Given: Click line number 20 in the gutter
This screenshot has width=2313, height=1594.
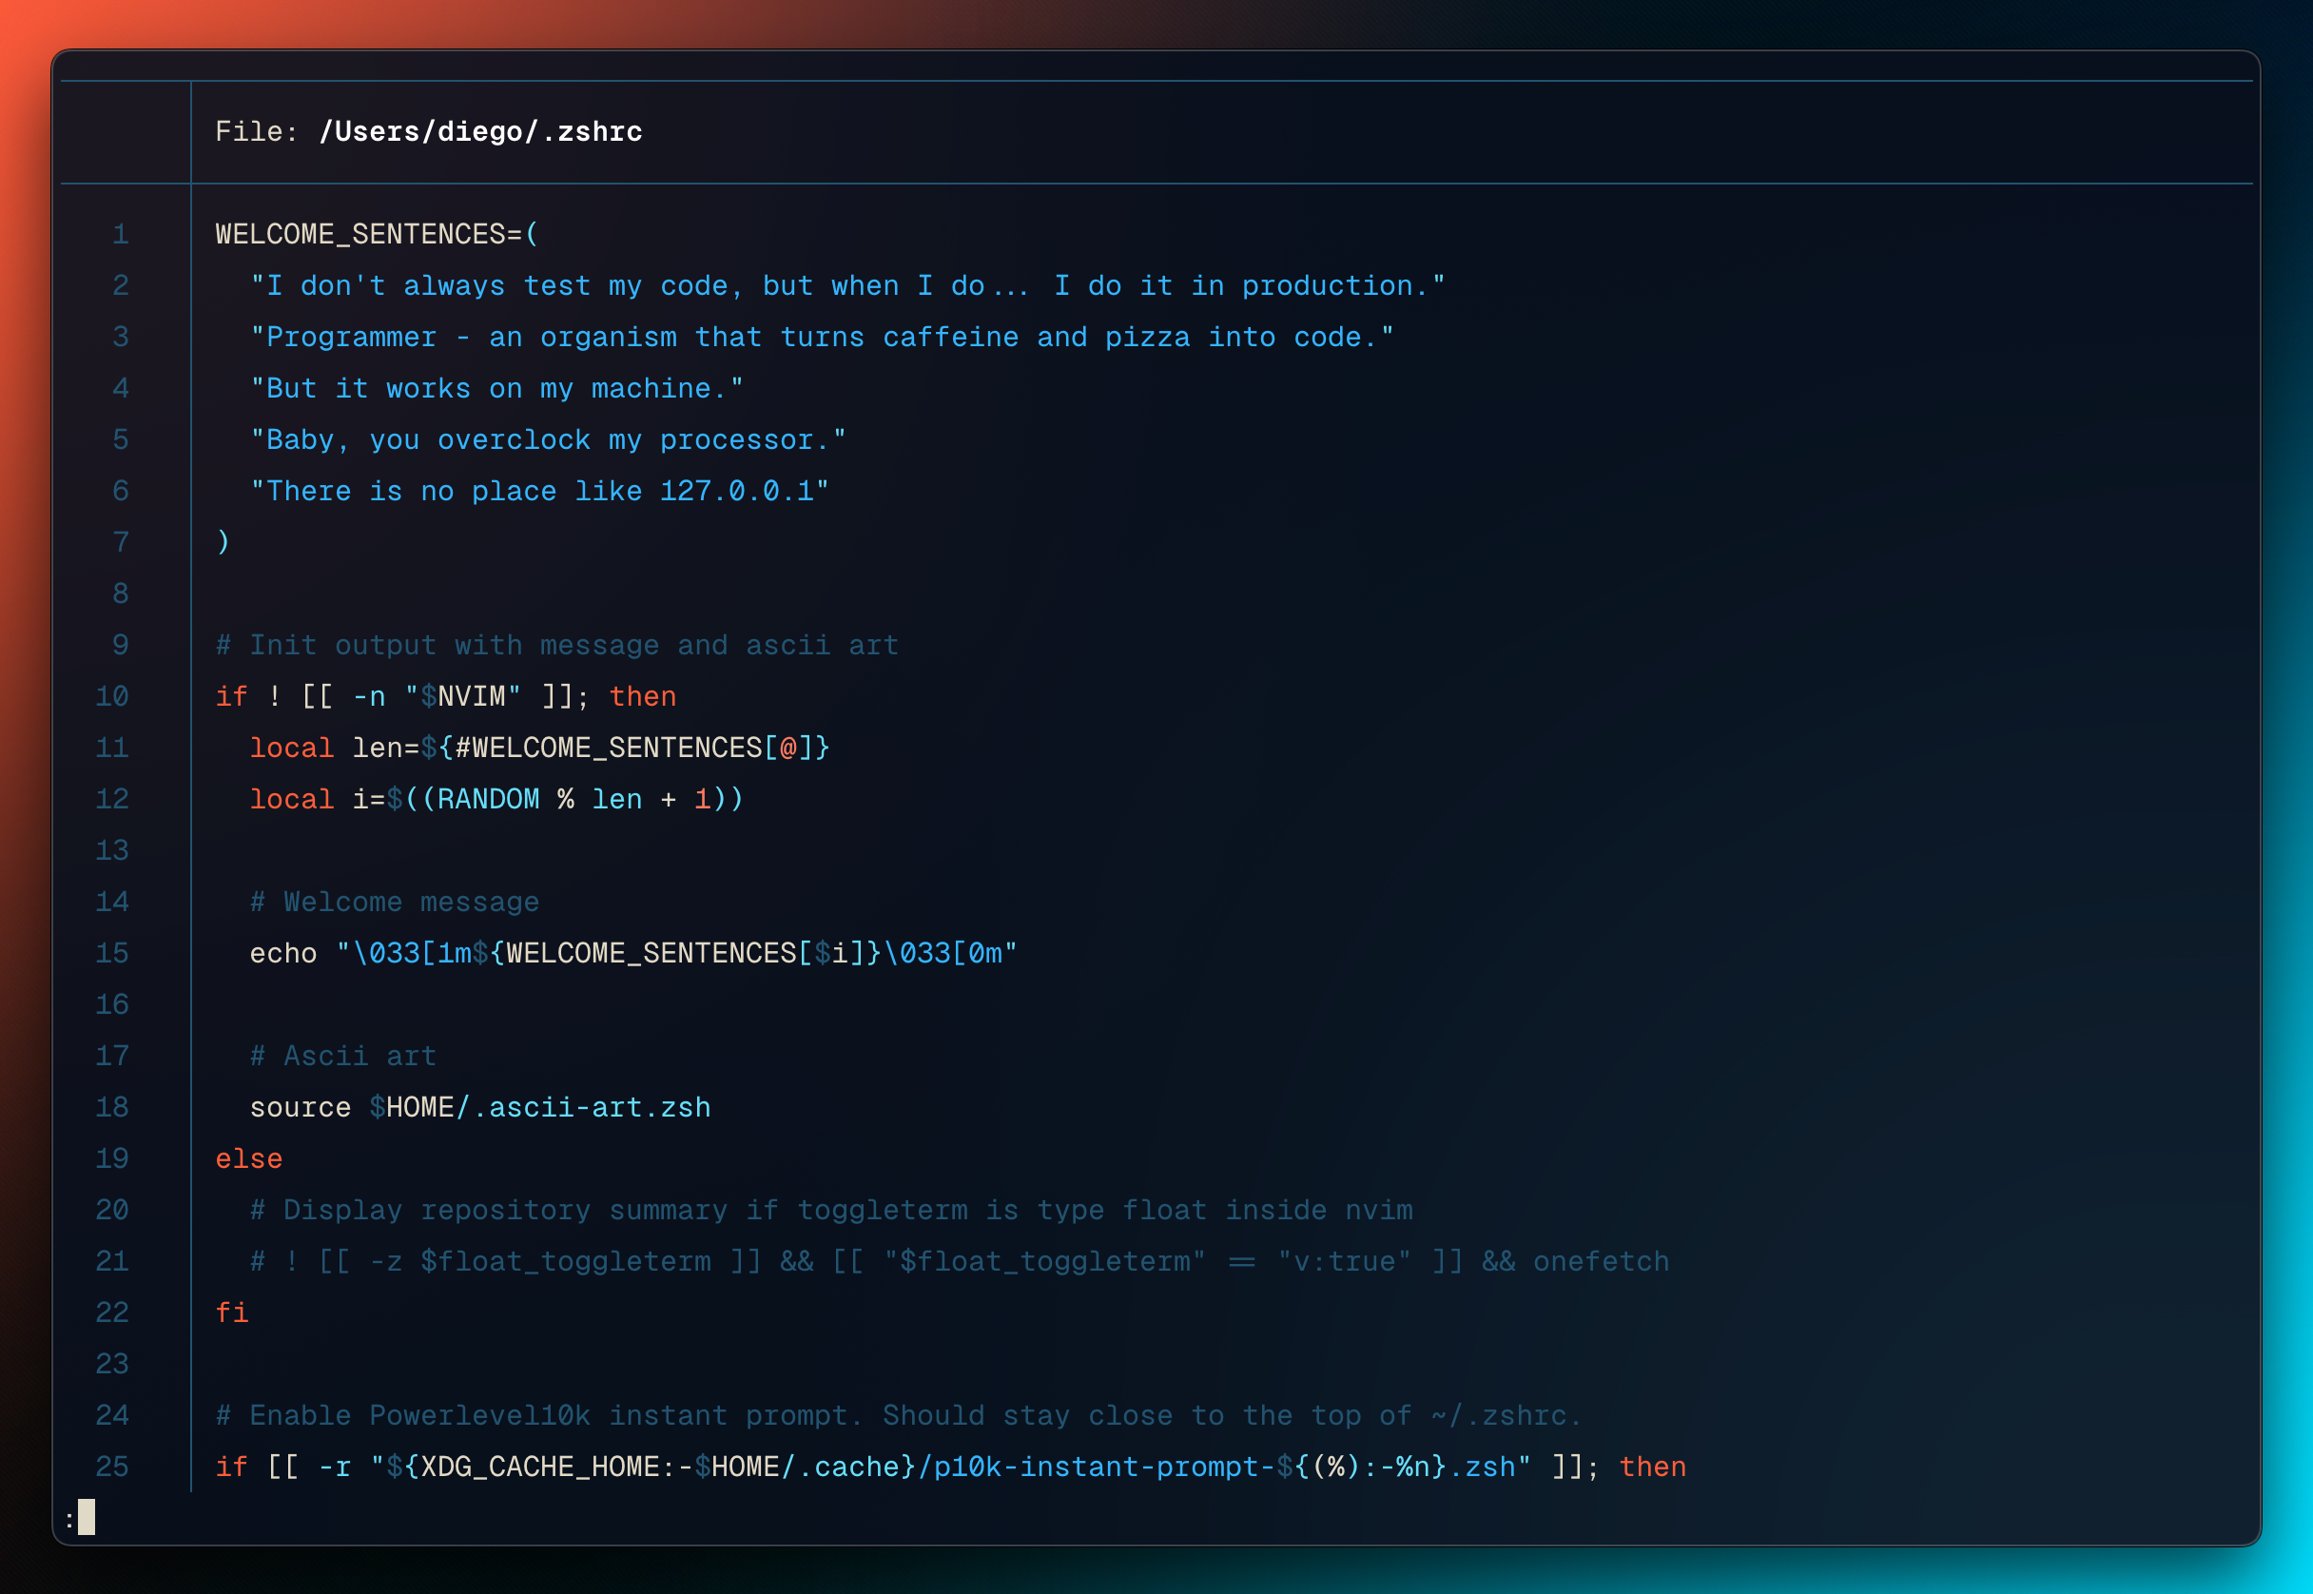Looking at the screenshot, I should pos(112,1211).
